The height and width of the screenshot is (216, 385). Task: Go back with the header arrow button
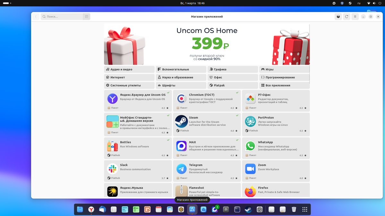click(x=36, y=17)
